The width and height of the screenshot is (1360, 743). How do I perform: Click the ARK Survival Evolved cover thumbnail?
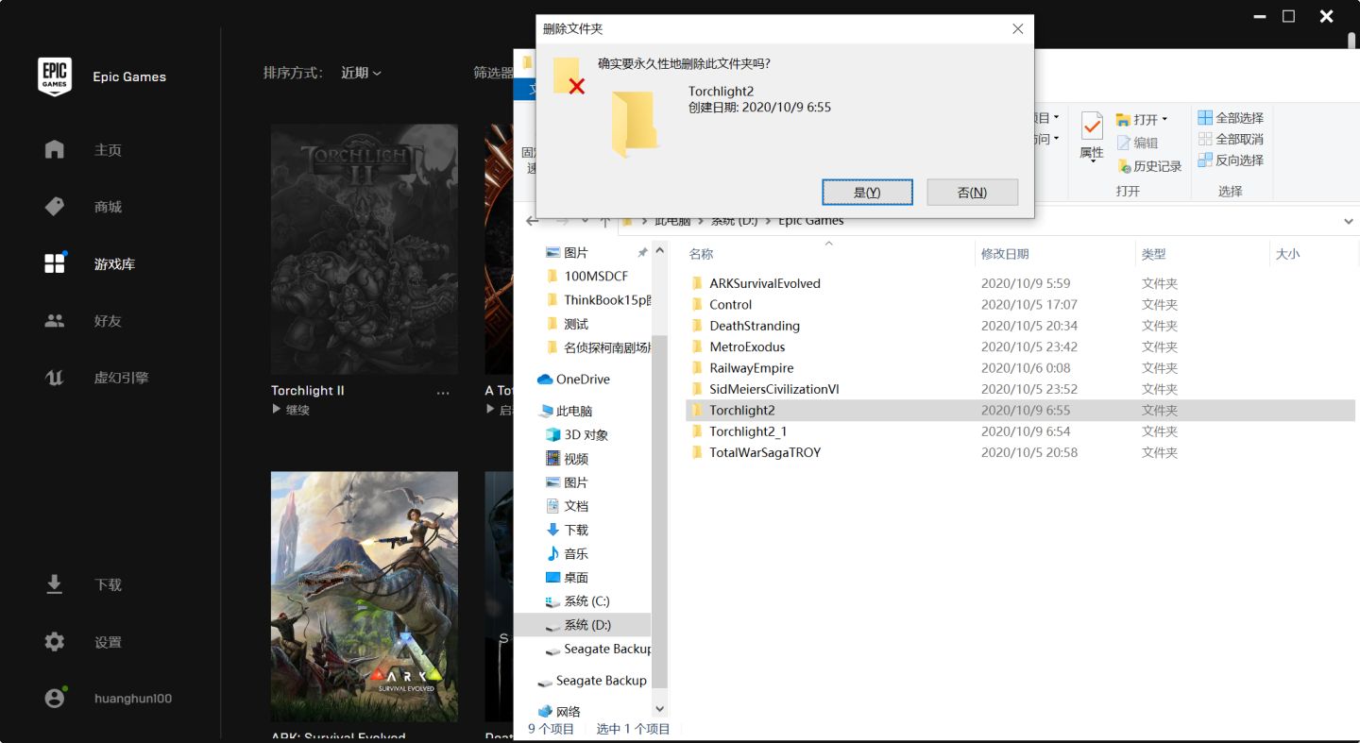point(365,597)
